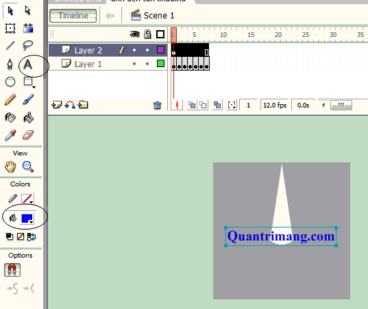Toggle Layer 1 visibility dot
Image resolution: width=368 pixels, height=309 pixels.
point(134,64)
